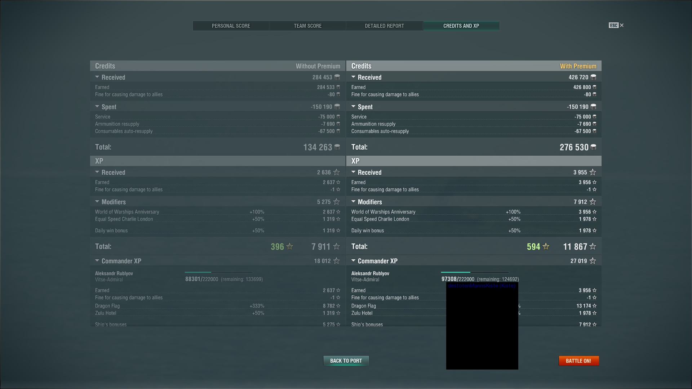The width and height of the screenshot is (692, 389).
Task: Collapse Credits Spent section with premium
Action: pos(353,107)
